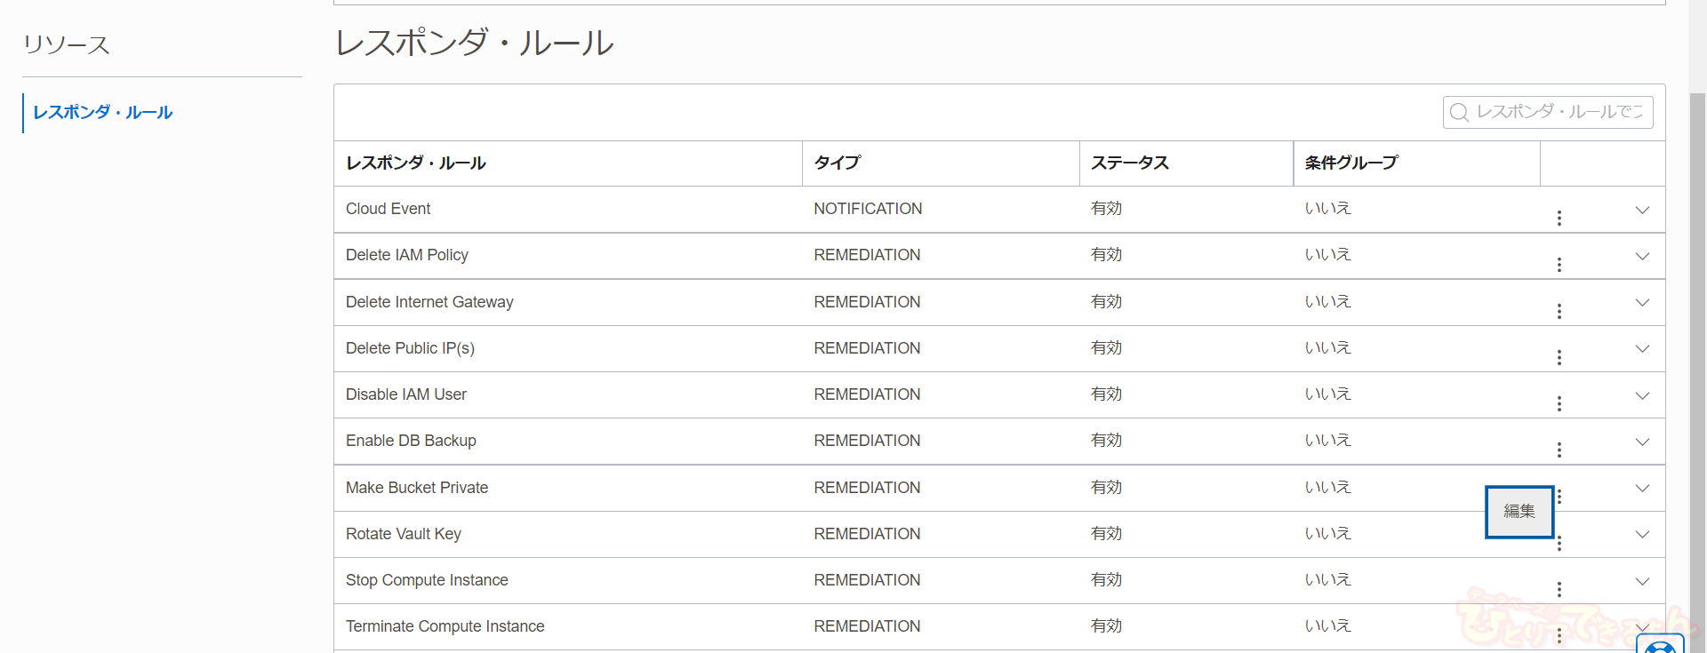Select レスポンダ・ルール in the resources sidebar

click(103, 113)
